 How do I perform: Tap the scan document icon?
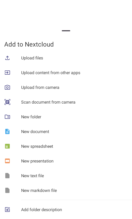tap(7, 102)
